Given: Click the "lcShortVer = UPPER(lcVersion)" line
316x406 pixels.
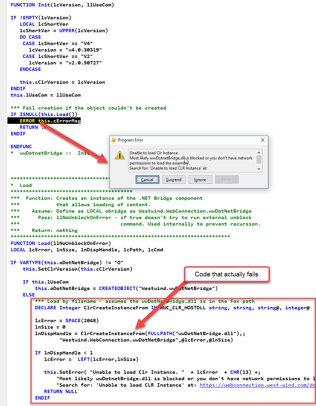Looking at the screenshot, I should (64, 31).
